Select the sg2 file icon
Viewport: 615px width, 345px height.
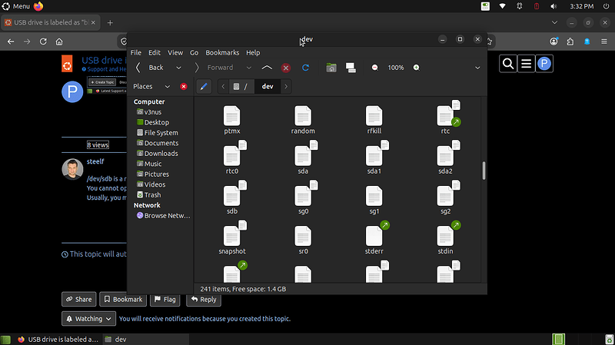(x=446, y=197)
